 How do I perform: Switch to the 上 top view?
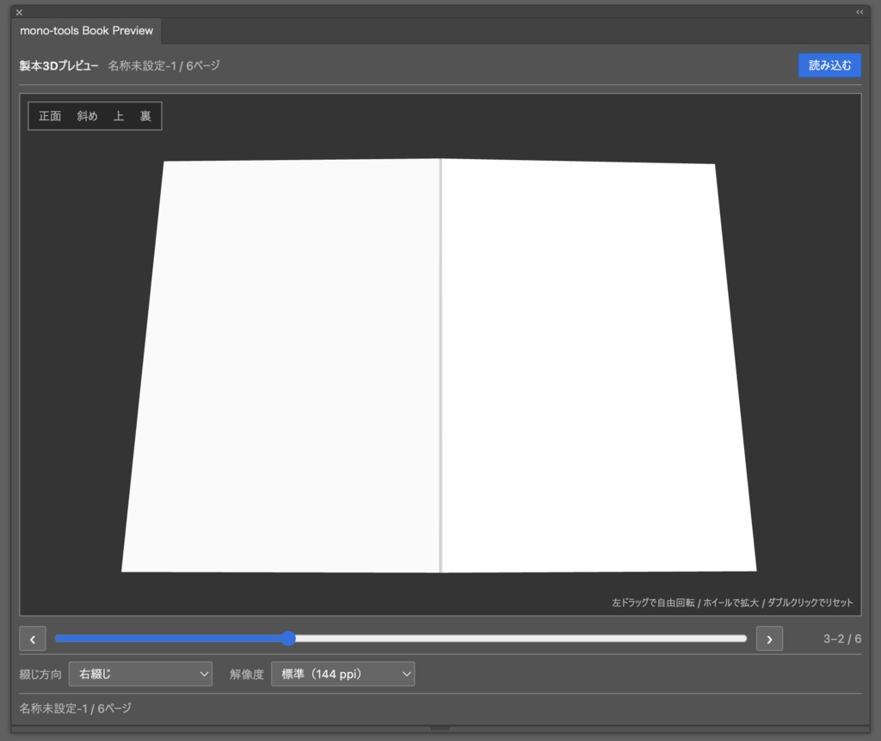118,116
